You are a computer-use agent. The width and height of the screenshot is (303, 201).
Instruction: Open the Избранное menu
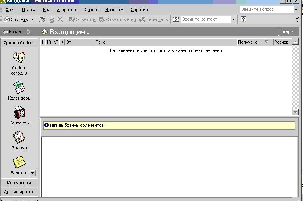tap(67, 10)
